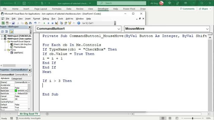This screenshot has height=120, width=214.
Task: Collapse the VBAProject (Join caption tree node
Action: (2, 39)
